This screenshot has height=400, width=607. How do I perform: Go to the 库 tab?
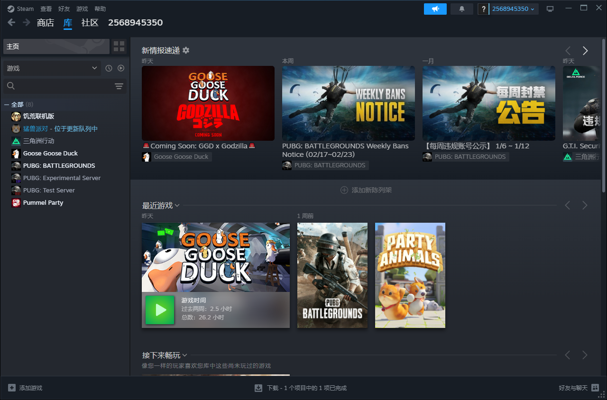pos(68,22)
